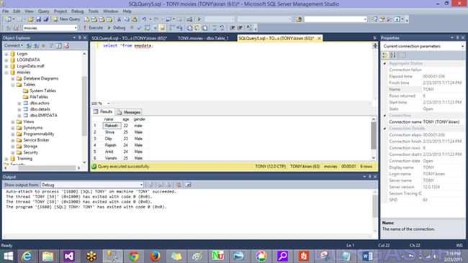This screenshot has height=263, width=468.
Task: Click the Copy icon in toolbar
Action: coord(127,19)
